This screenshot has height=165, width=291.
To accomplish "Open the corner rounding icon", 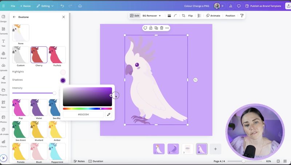I will click(x=175, y=16).
